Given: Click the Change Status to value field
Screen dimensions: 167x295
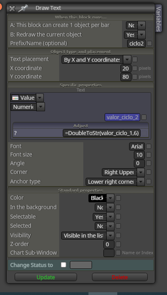Looking at the screenshot, I should point(81,265).
